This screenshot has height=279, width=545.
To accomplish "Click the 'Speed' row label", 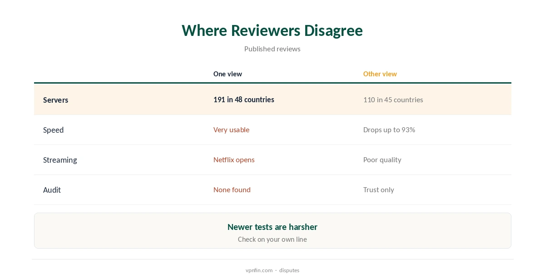I will click(x=54, y=130).
